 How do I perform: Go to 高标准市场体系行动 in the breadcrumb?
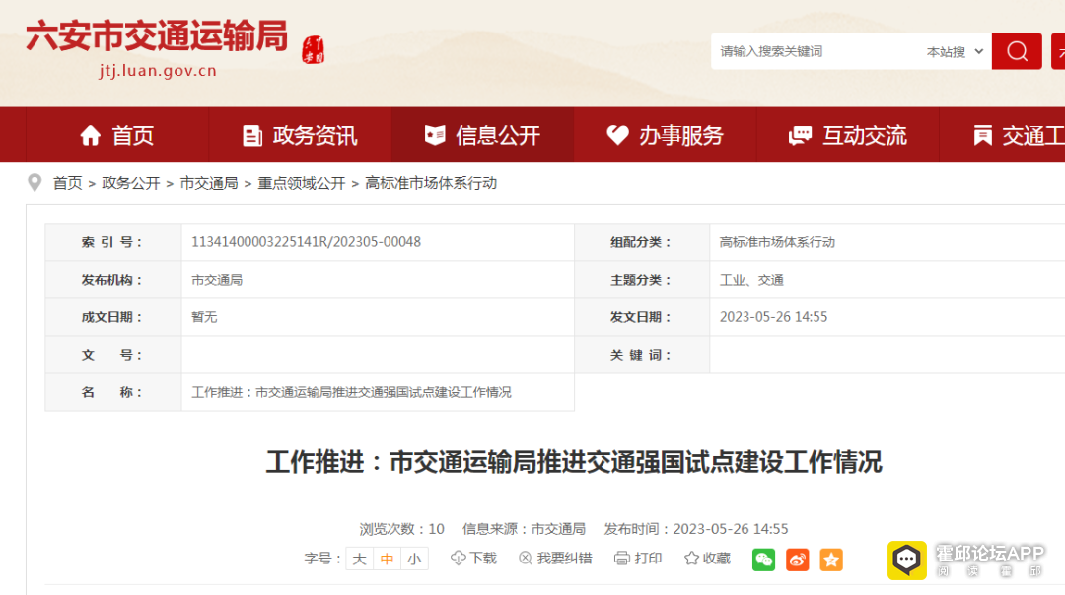431,183
